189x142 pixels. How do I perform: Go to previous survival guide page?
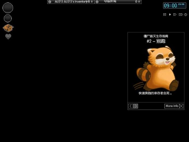[130, 106]
